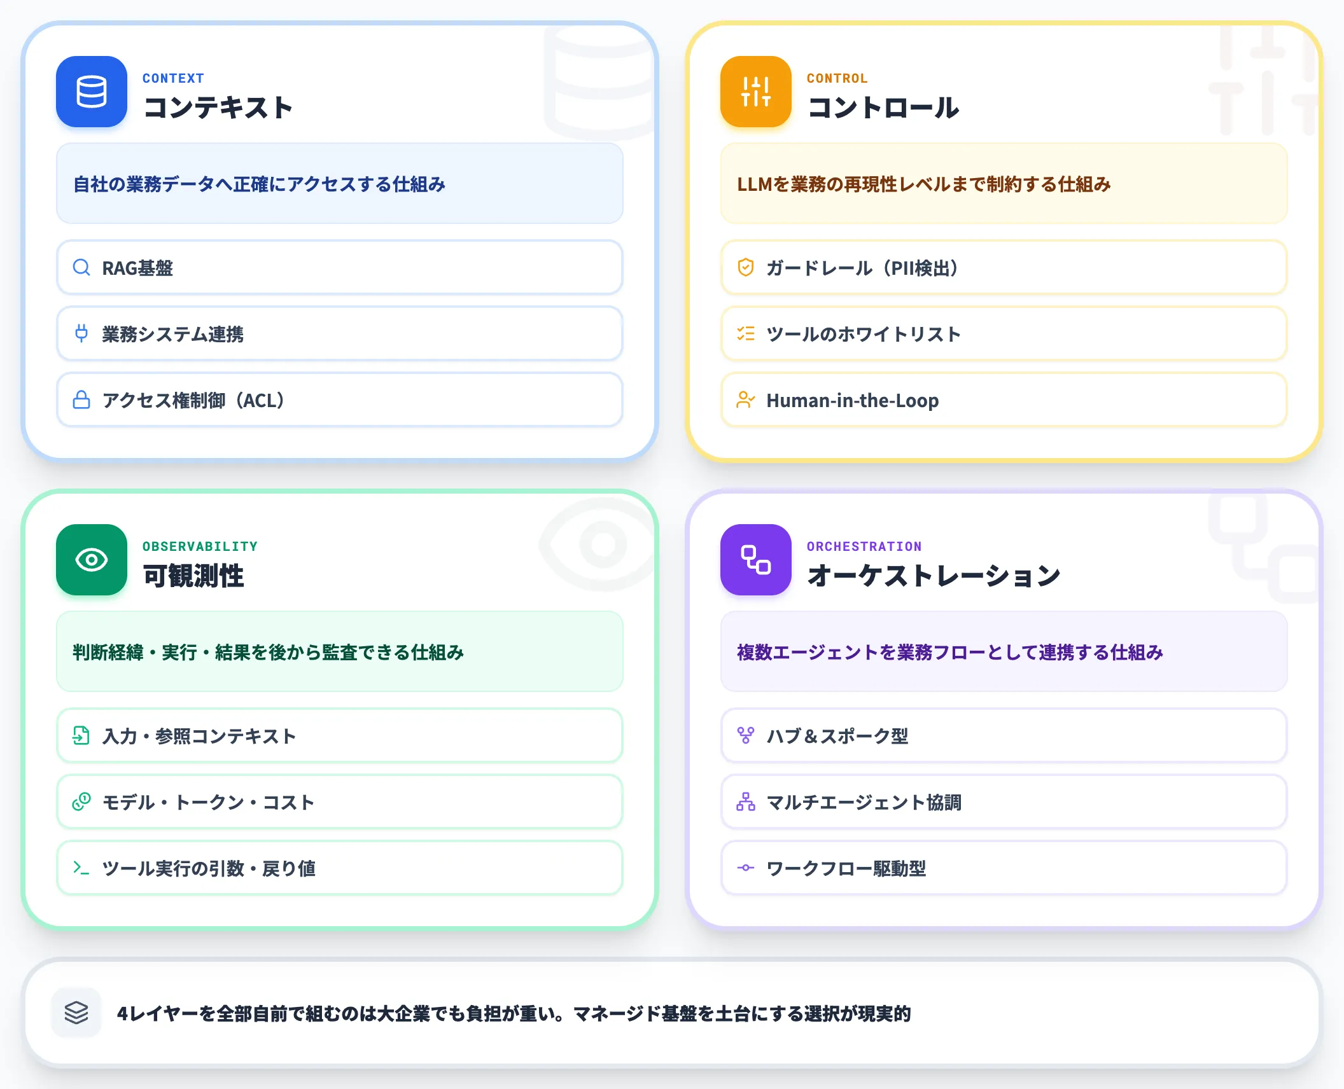The height and width of the screenshot is (1089, 1344).
Task: Select the RAG基盤 item
Action: [340, 268]
